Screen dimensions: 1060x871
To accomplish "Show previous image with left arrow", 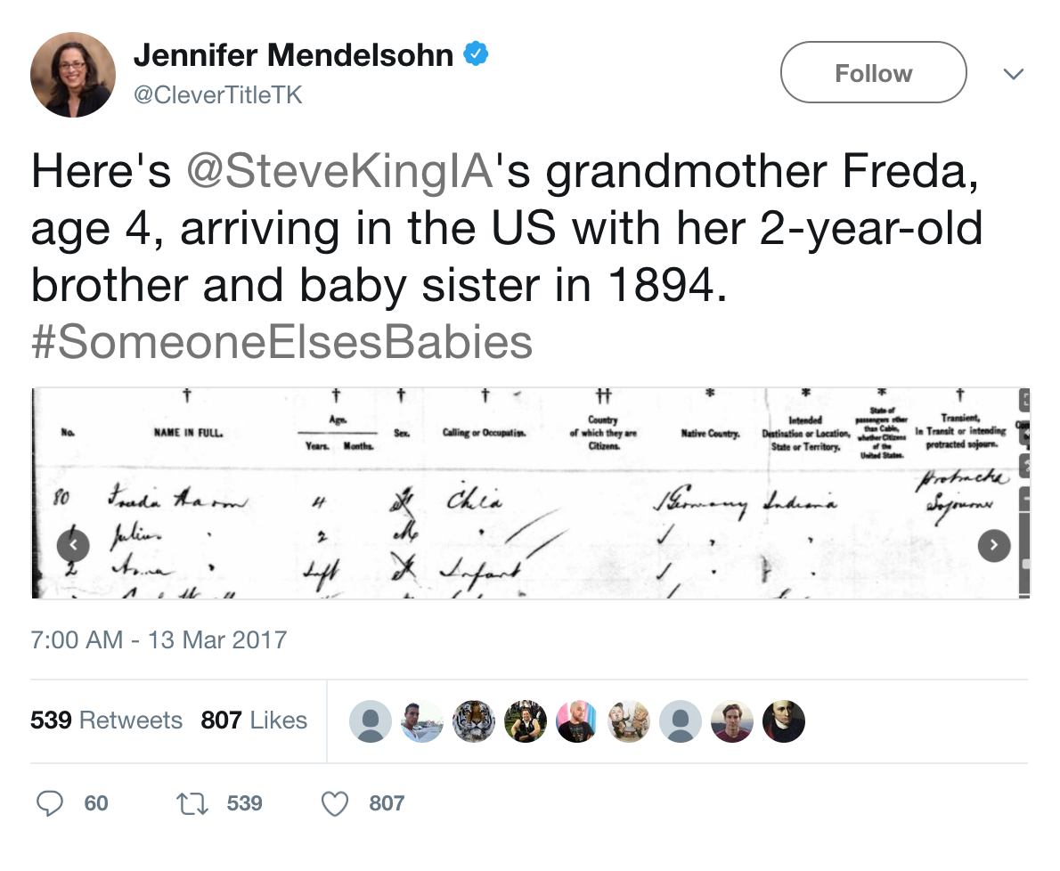I will [x=73, y=545].
